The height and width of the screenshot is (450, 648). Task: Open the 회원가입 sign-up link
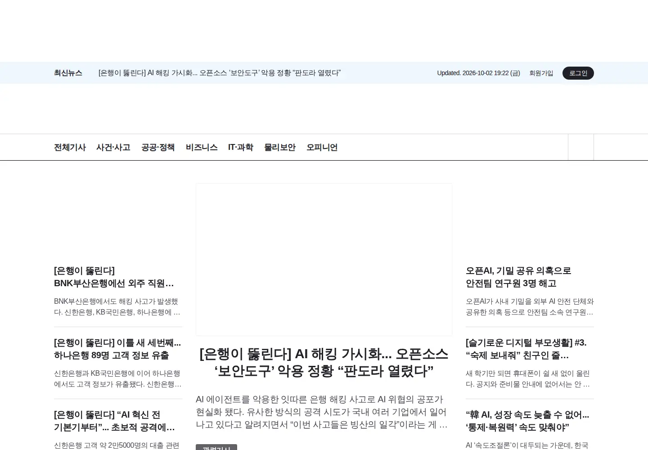point(541,73)
